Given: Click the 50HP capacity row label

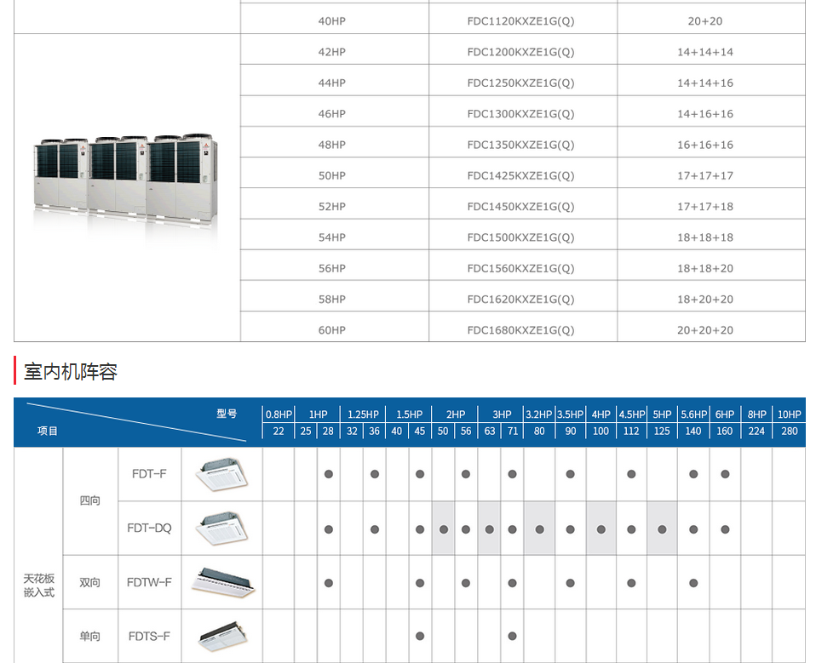Looking at the screenshot, I should (332, 175).
